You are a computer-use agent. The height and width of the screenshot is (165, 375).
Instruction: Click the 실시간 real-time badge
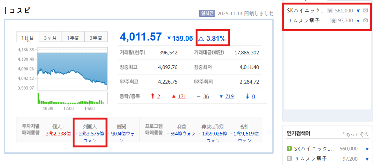tap(206, 14)
